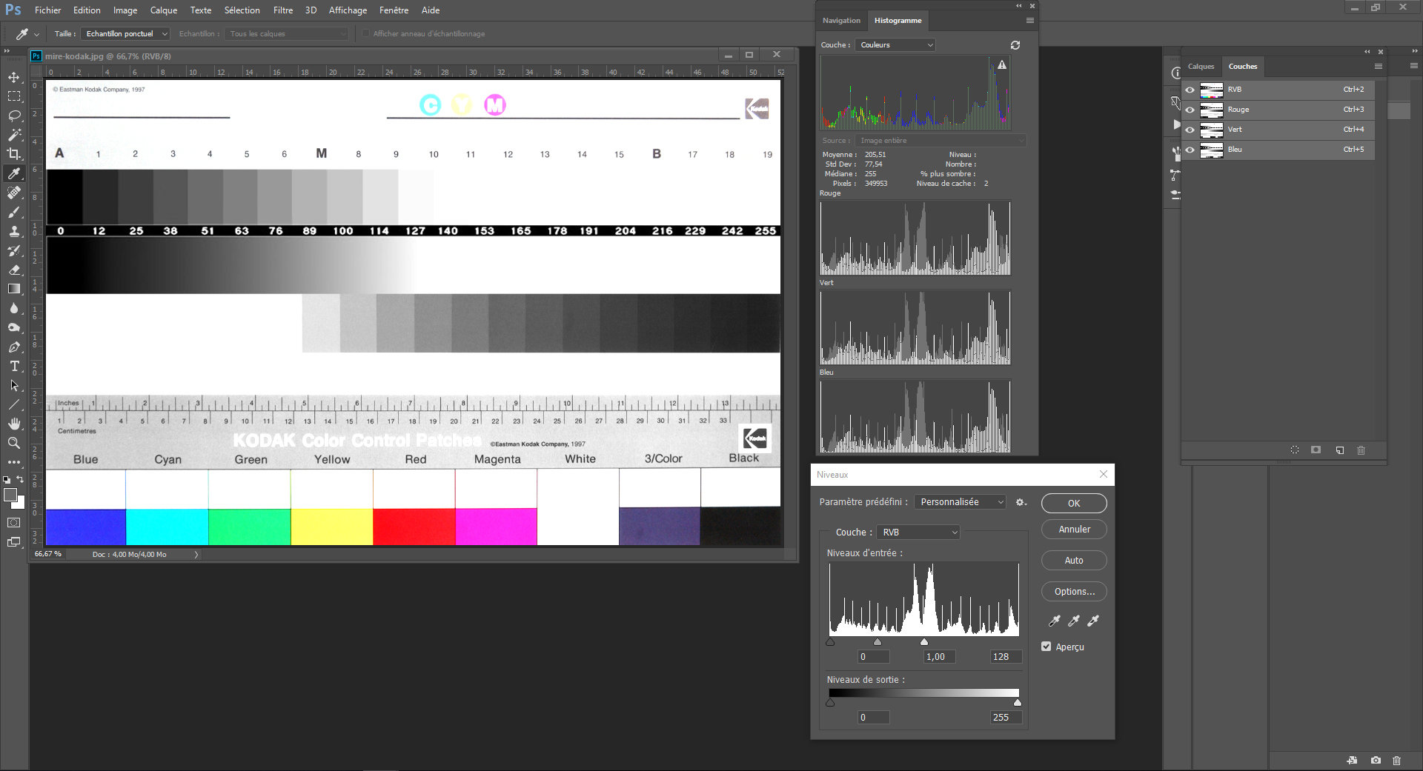This screenshot has width=1423, height=771.
Task: Select the Pen tool
Action: click(x=14, y=347)
